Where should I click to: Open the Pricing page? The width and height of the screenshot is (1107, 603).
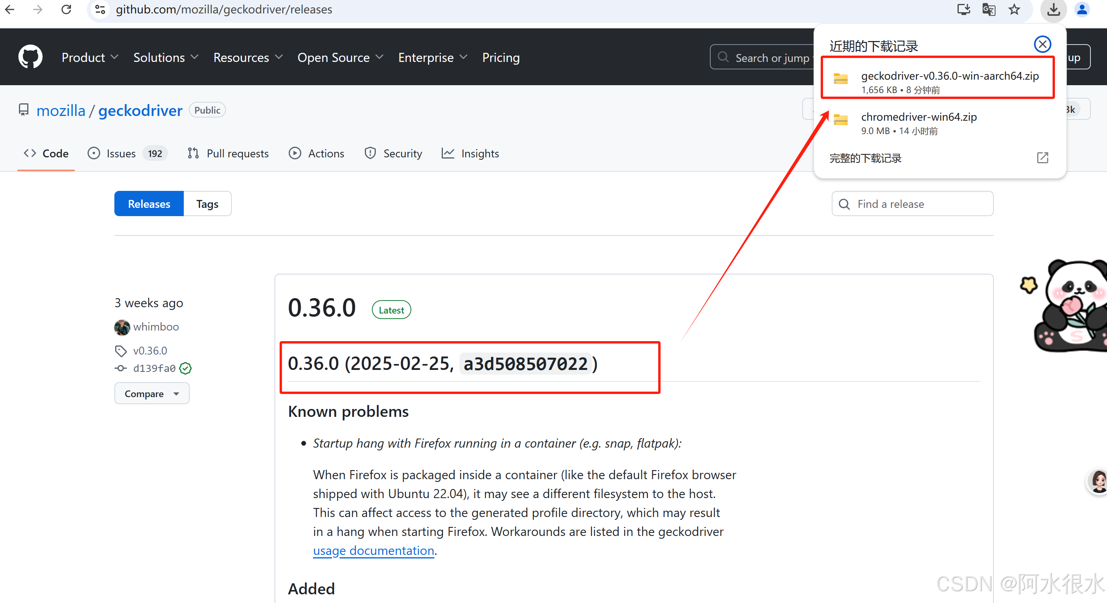coord(500,57)
